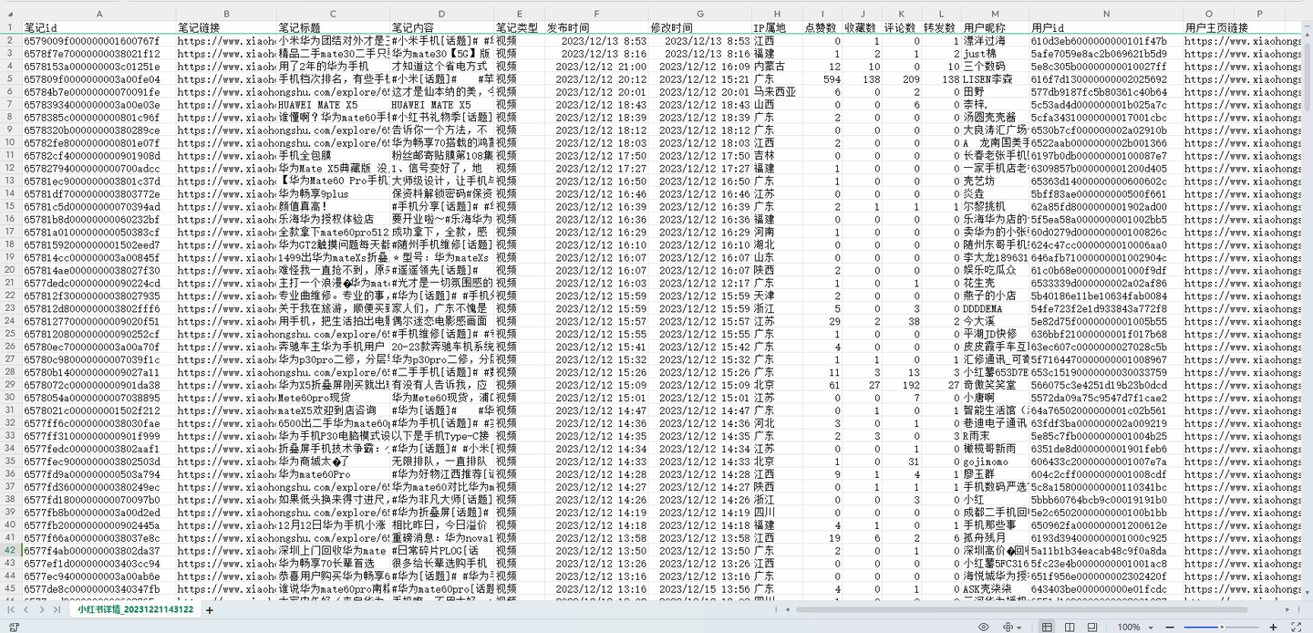The height and width of the screenshot is (633, 1313).
Task: Click the 2023/12/13 8:53 publish time cell
Action: click(x=596, y=41)
